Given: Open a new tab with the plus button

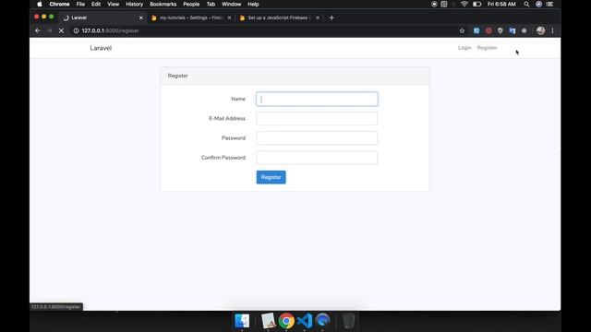Looking at the screenshot, I should click(332, 18).
